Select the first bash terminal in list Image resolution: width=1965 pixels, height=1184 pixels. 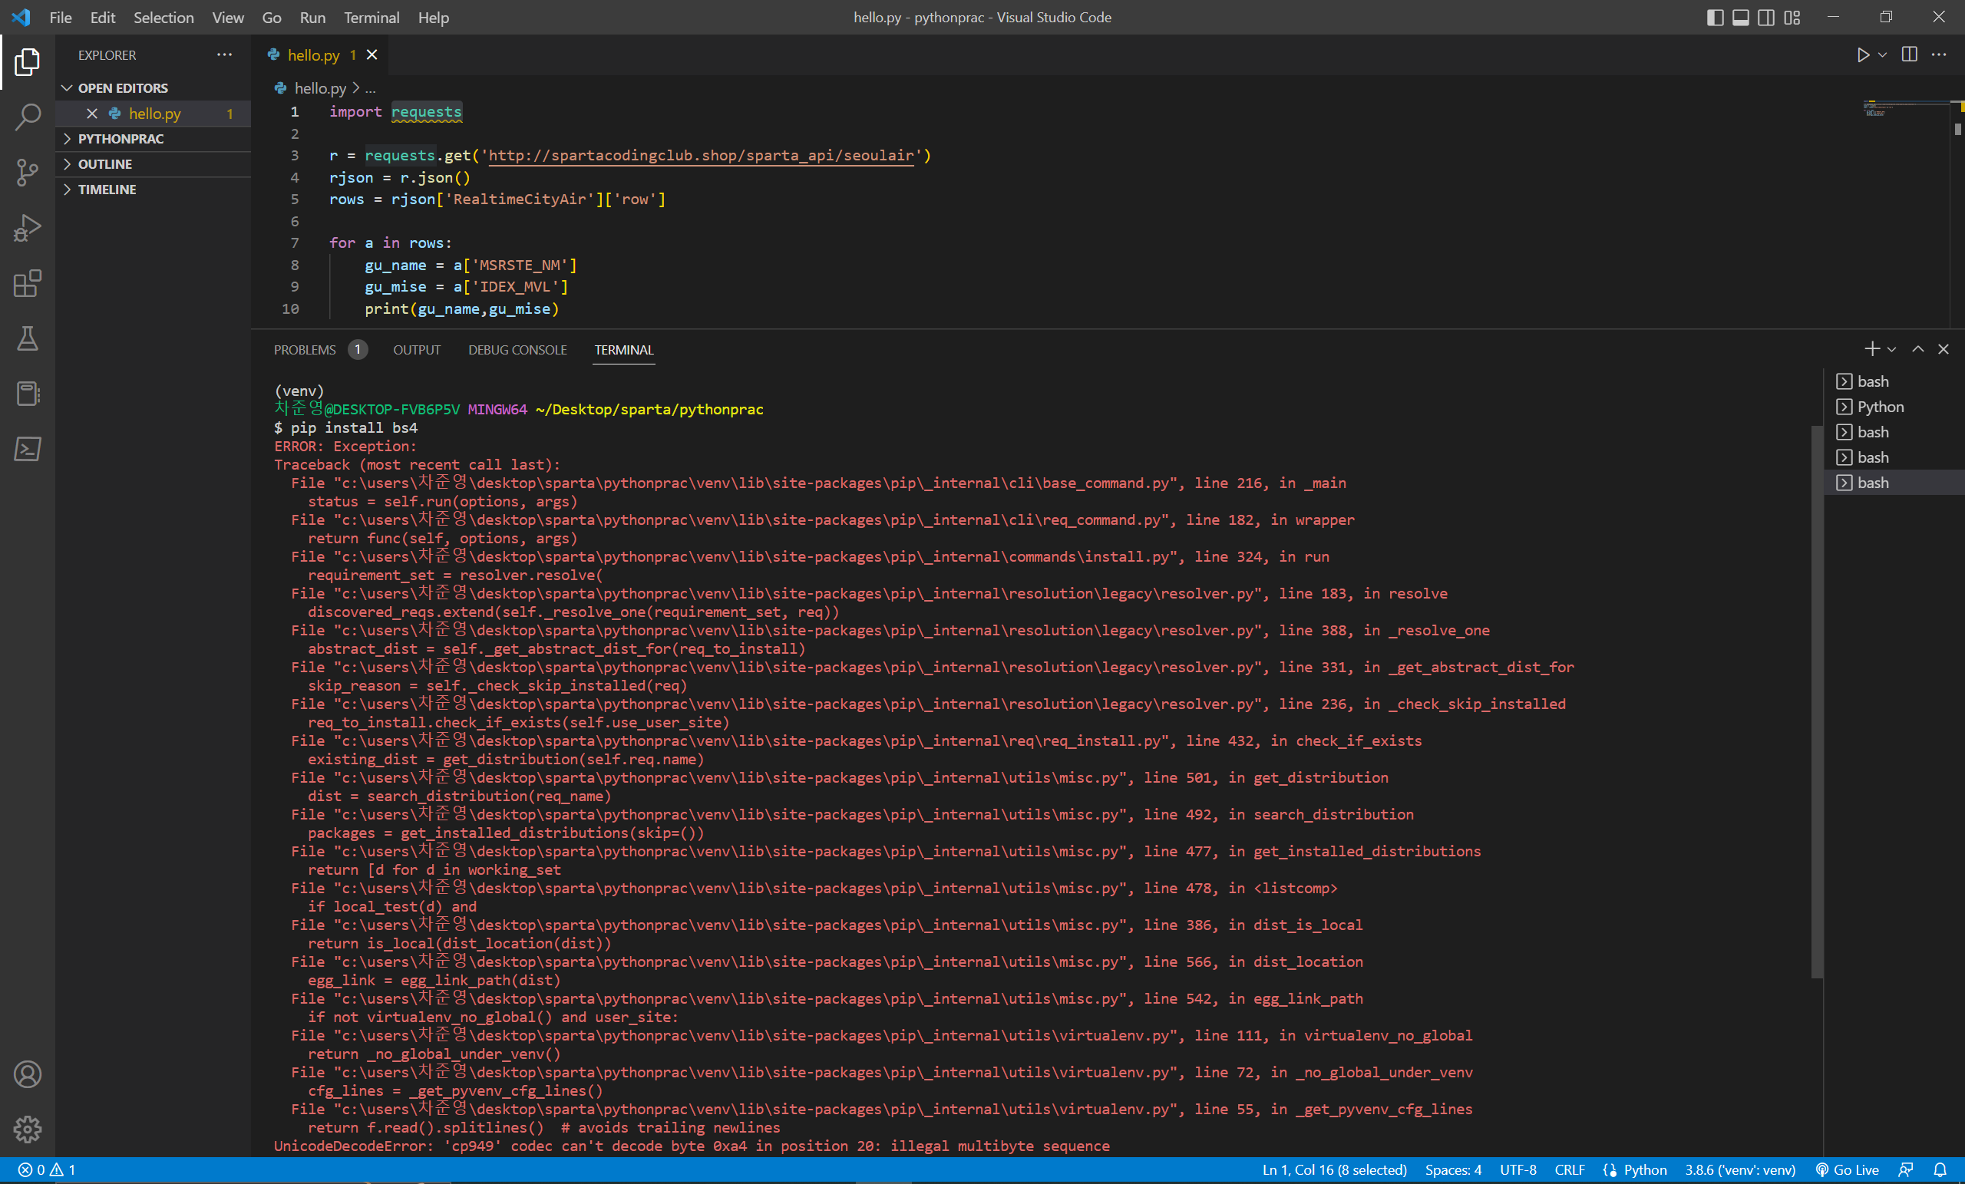tap(1893, 381)
